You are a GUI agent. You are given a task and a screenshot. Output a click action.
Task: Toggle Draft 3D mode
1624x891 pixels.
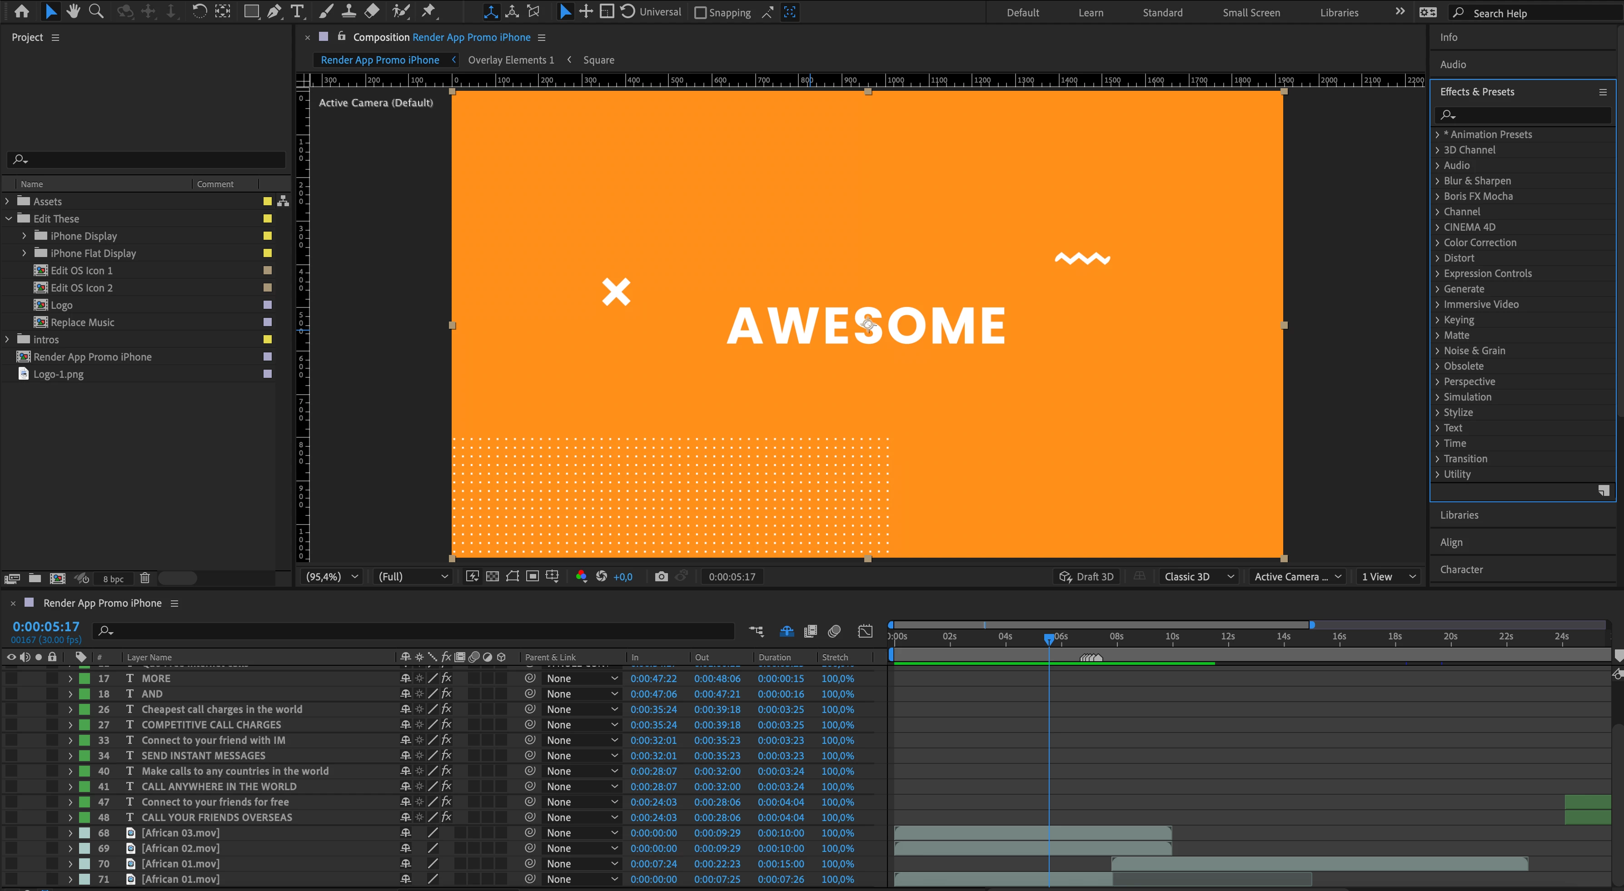point(1086,577)
